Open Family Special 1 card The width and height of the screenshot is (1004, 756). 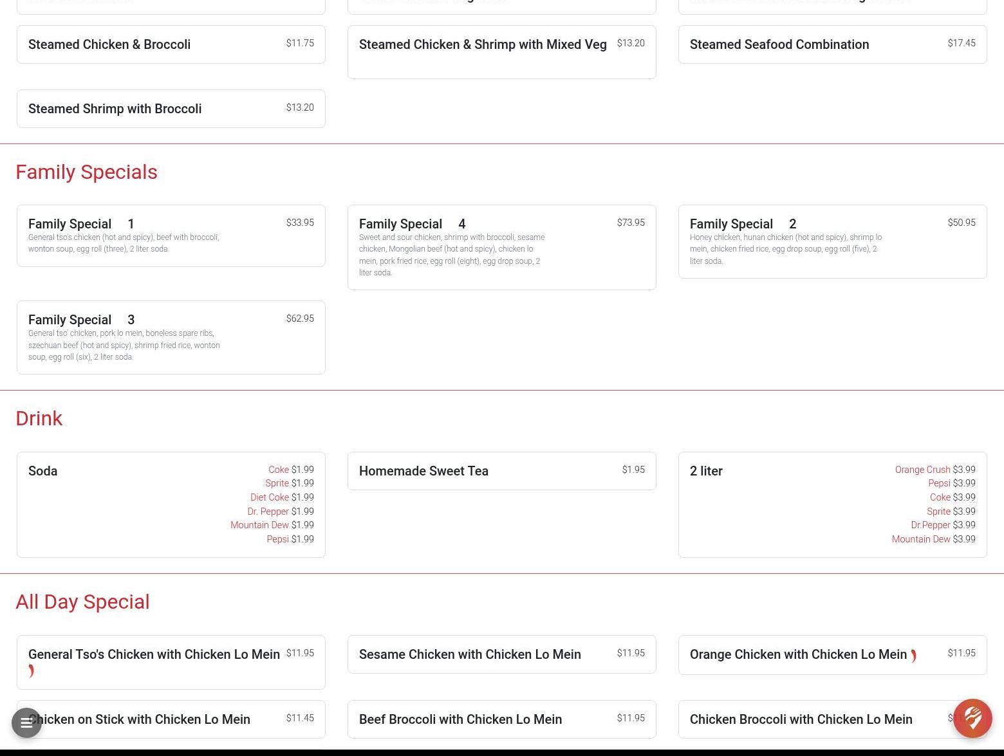tap(171, 235)
